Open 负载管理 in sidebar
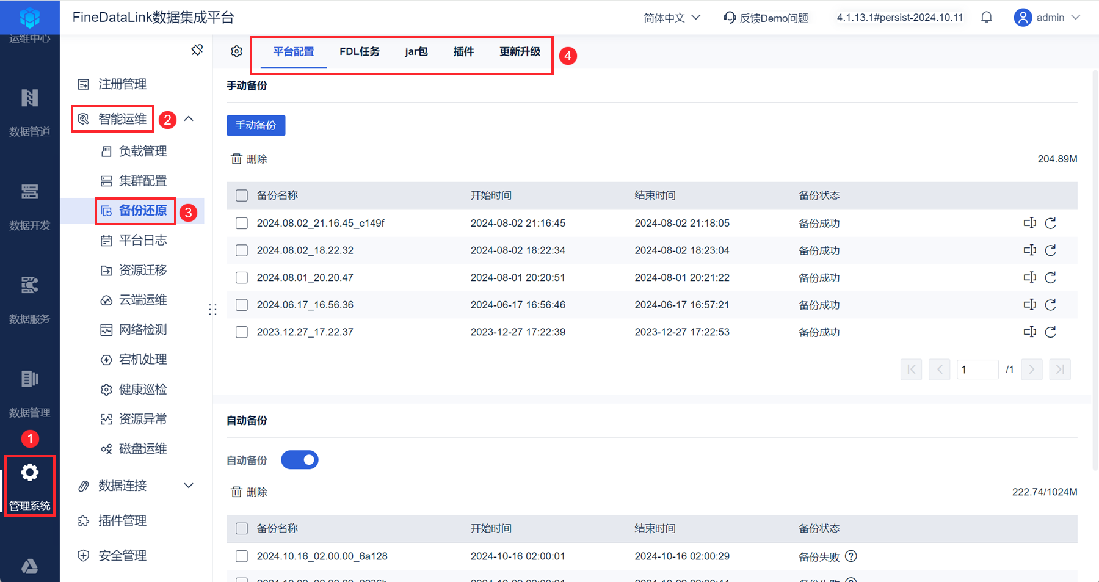The height and width of the screenshot is (582, 1099). 134,151
